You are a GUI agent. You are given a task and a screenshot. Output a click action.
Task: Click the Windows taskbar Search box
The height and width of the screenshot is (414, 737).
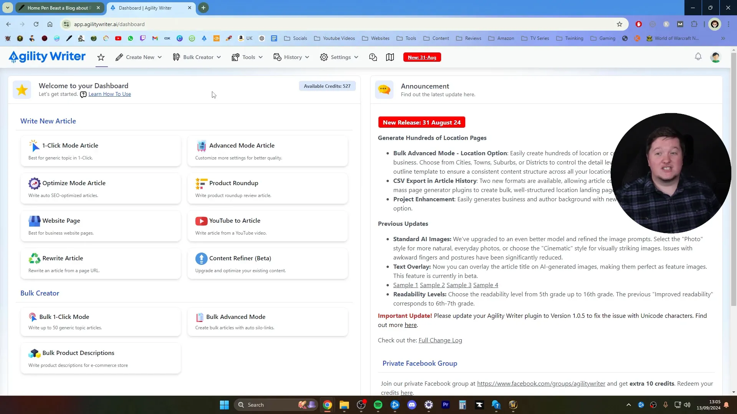276,405
